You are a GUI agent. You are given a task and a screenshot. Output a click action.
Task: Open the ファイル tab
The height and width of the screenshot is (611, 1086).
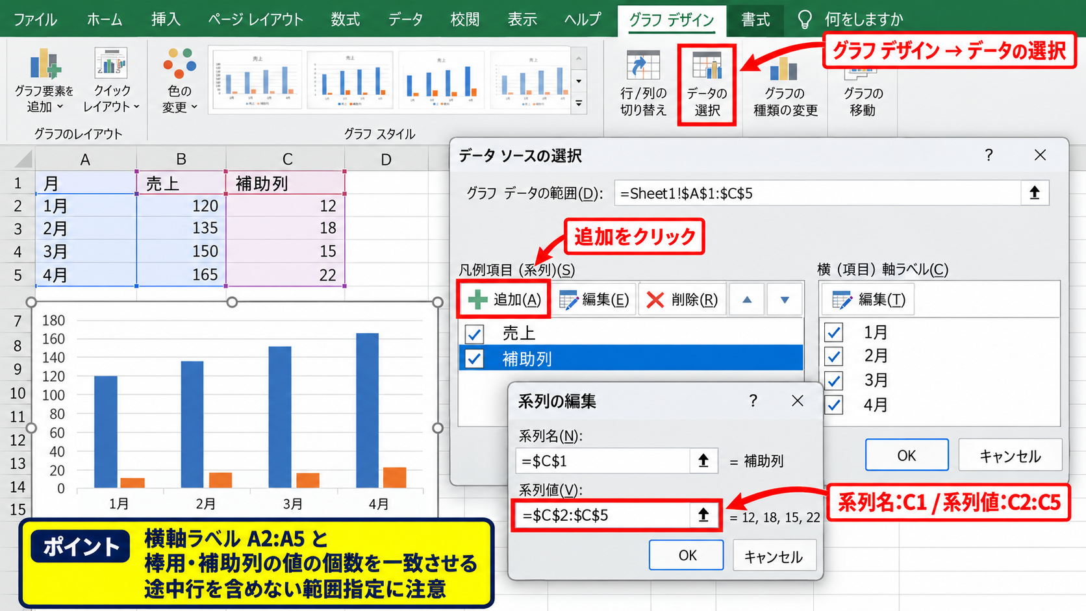[35, 19]
